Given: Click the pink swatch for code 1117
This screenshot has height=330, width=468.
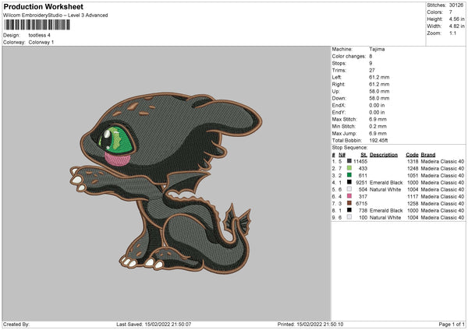Looking at the screenshot, I should pyautogui.click(x=349, y=196).
